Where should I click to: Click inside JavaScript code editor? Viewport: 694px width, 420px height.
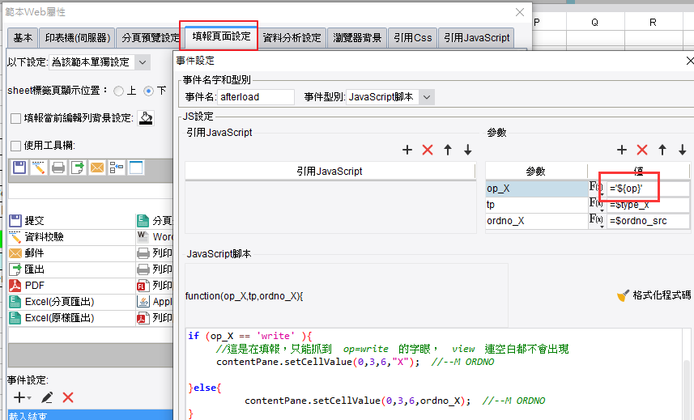pos(434,374)
